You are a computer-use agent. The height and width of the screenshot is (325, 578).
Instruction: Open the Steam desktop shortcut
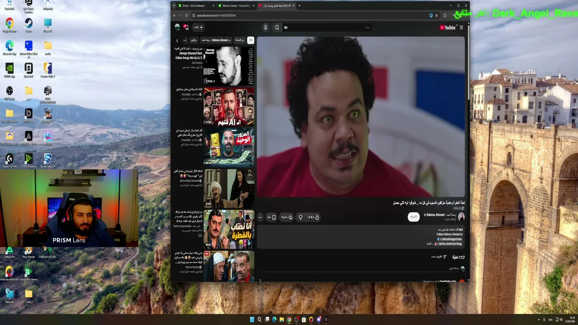point(28,25)
